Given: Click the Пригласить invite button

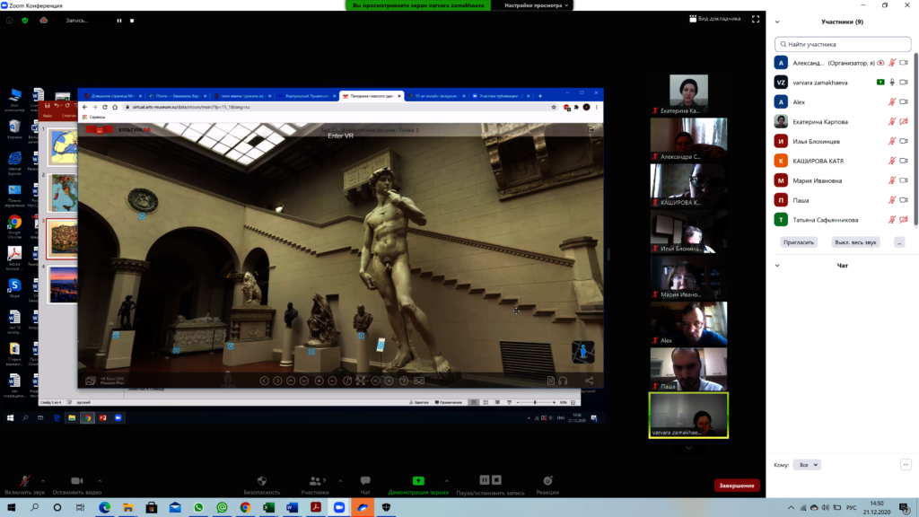Looking at the screenshot, I should (799, 242).
